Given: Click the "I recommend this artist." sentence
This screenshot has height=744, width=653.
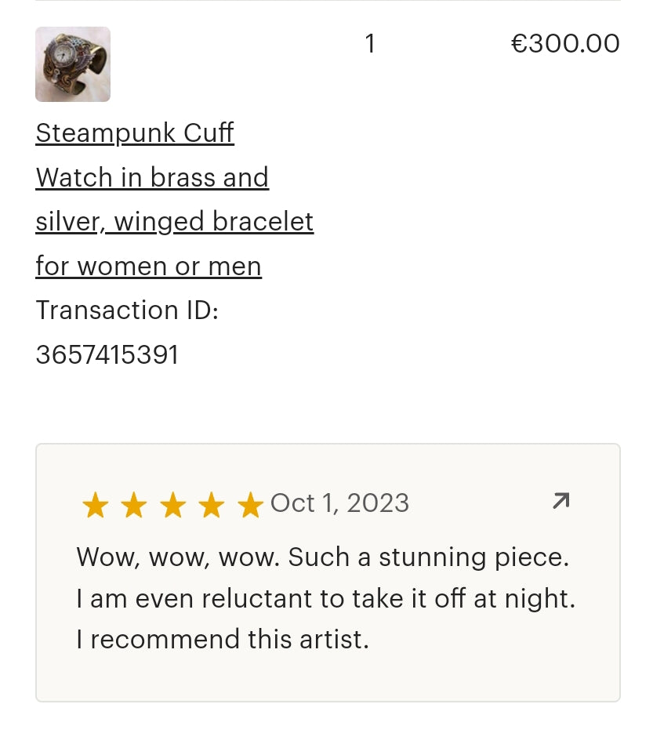Looking at the screenshot, I should tap(222, 640).
